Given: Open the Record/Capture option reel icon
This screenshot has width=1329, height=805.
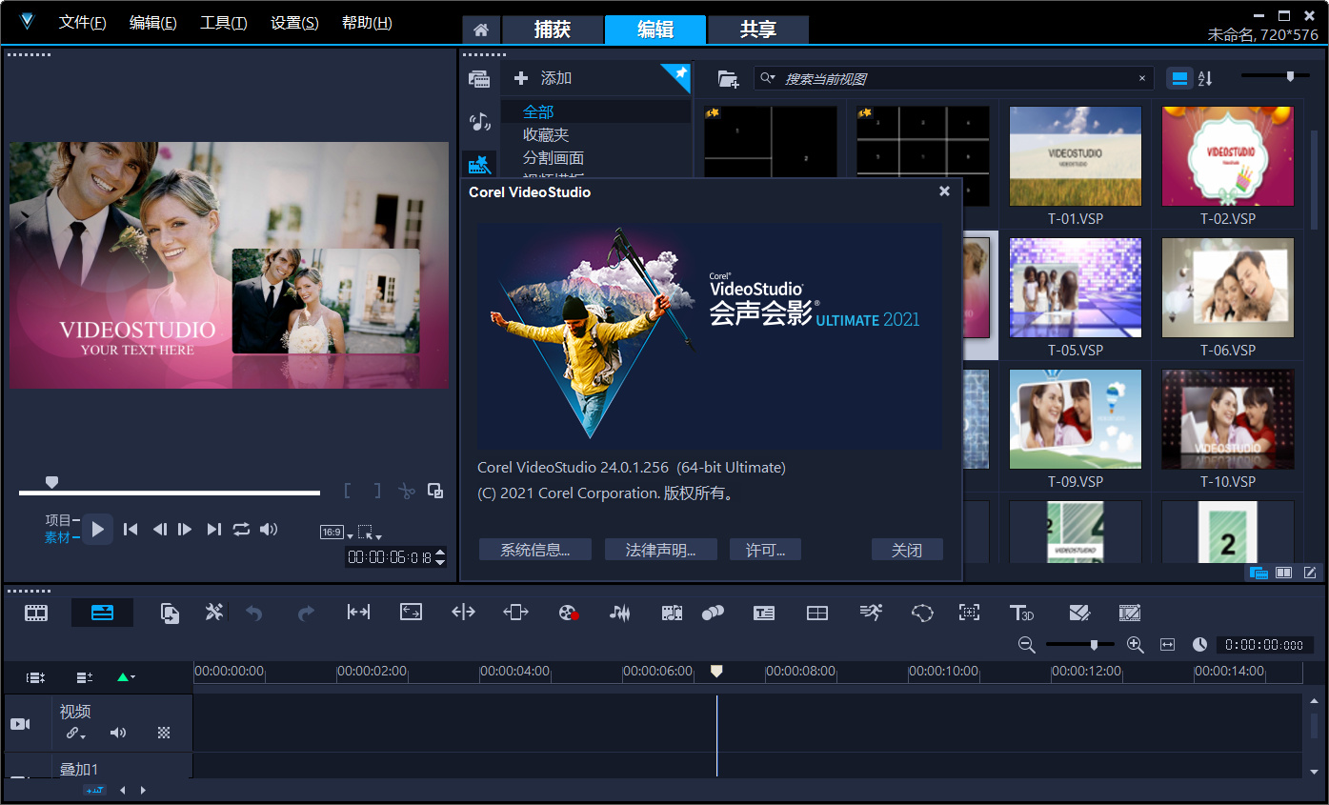Looking at the screenshot, I should [569, 614].
